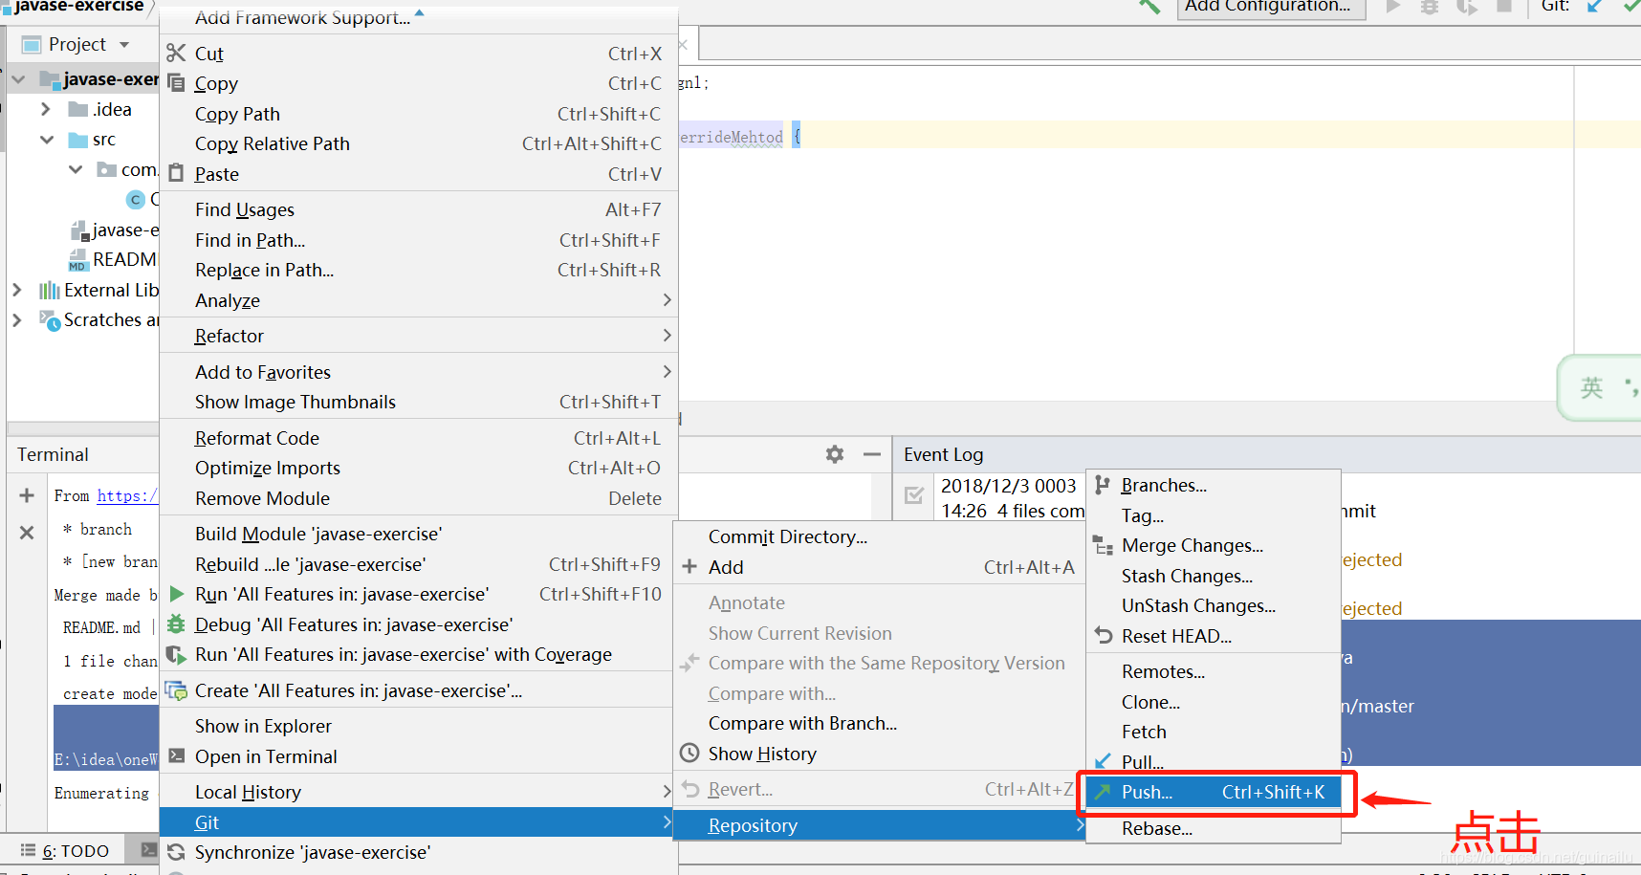Click the green Push arrow icon
1641x875 pixels.
click(x=1103, y=792)
